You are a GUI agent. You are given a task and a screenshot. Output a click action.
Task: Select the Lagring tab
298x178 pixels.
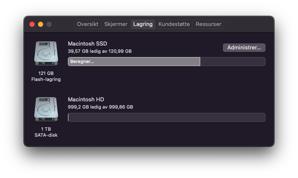143,24
